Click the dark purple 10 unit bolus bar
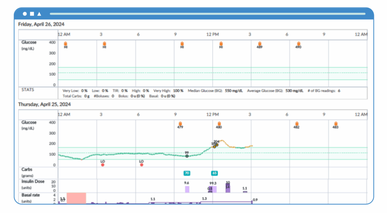The image size is (387, 213). click(x=228, y=188)
